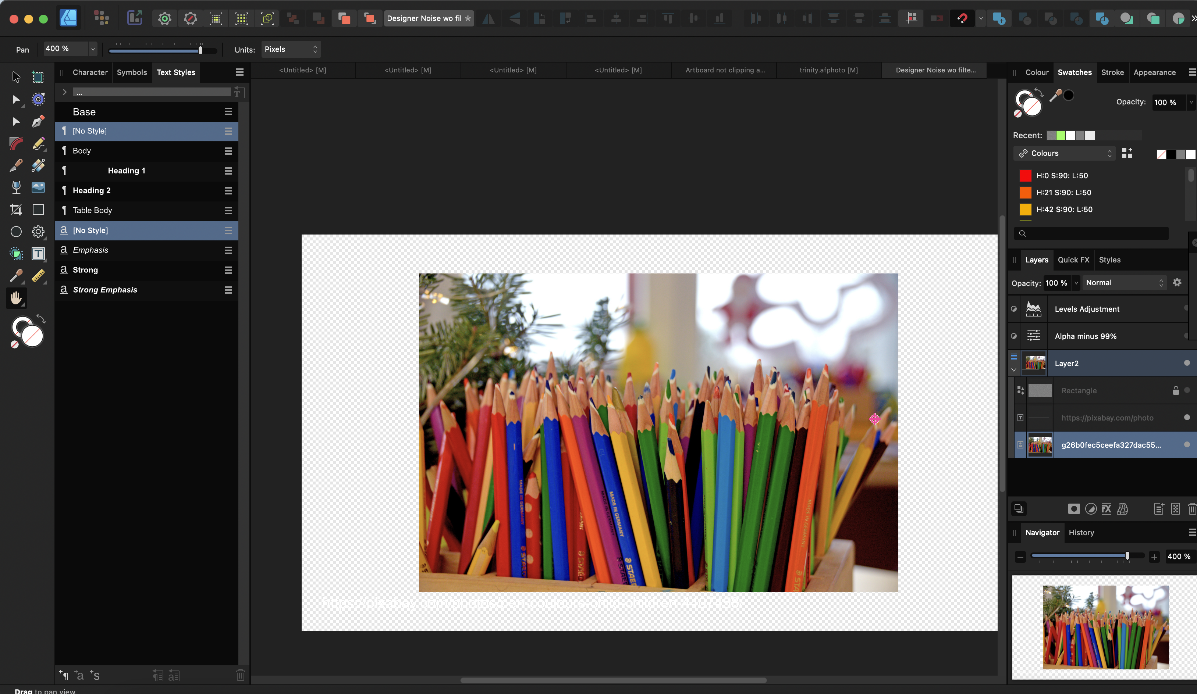Toggle the snapping magnet icon
1197x694 pixels.
pos(962,18)
